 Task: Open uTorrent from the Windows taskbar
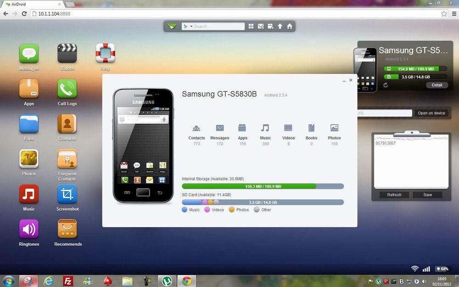(x=167, y=281)
